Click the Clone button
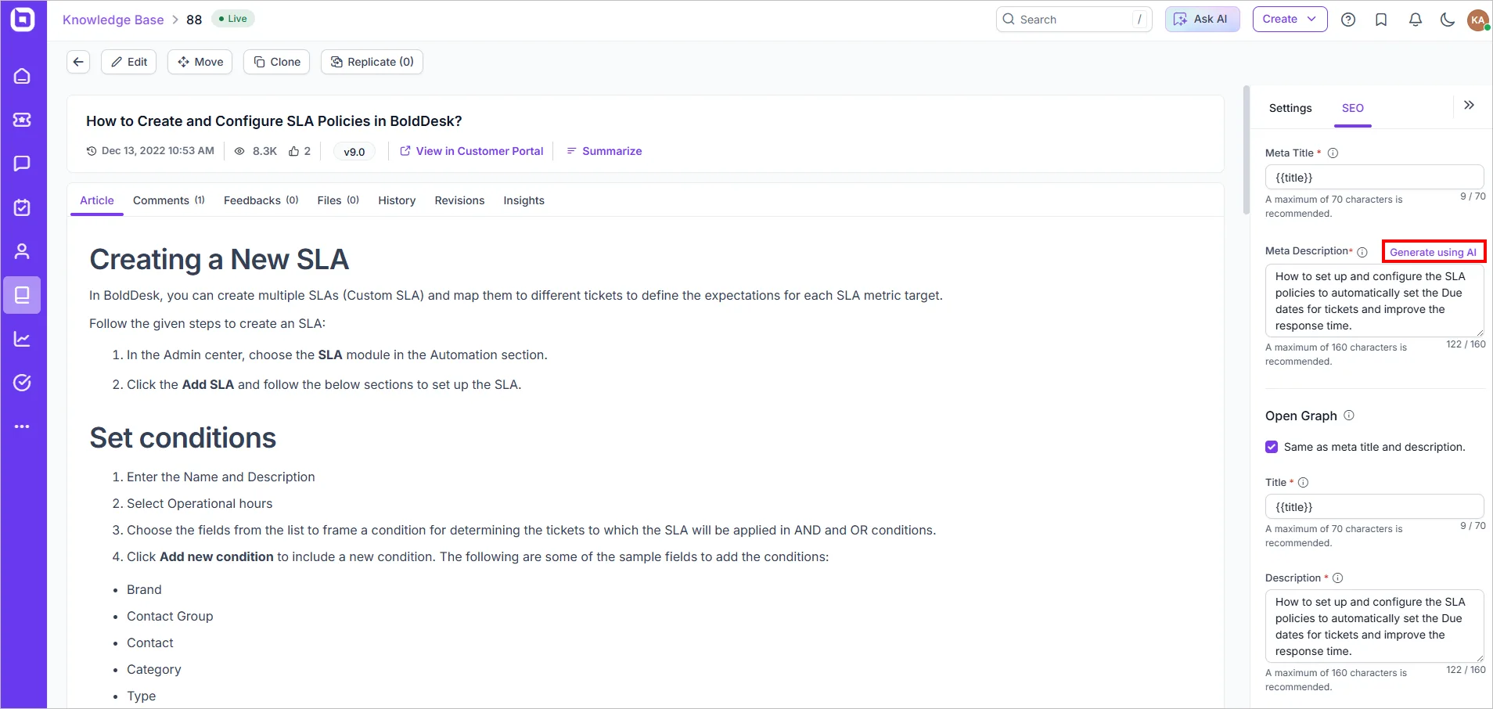 pyautogui.click(x=277, y=62)
